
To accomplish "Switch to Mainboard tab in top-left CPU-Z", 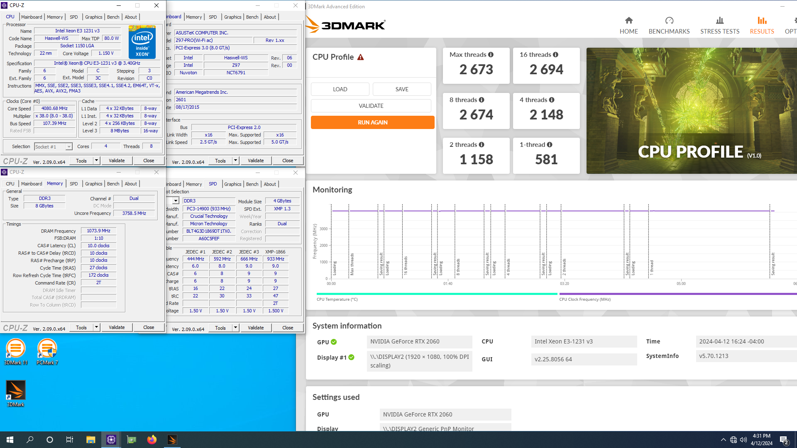I will coord(32,17).
